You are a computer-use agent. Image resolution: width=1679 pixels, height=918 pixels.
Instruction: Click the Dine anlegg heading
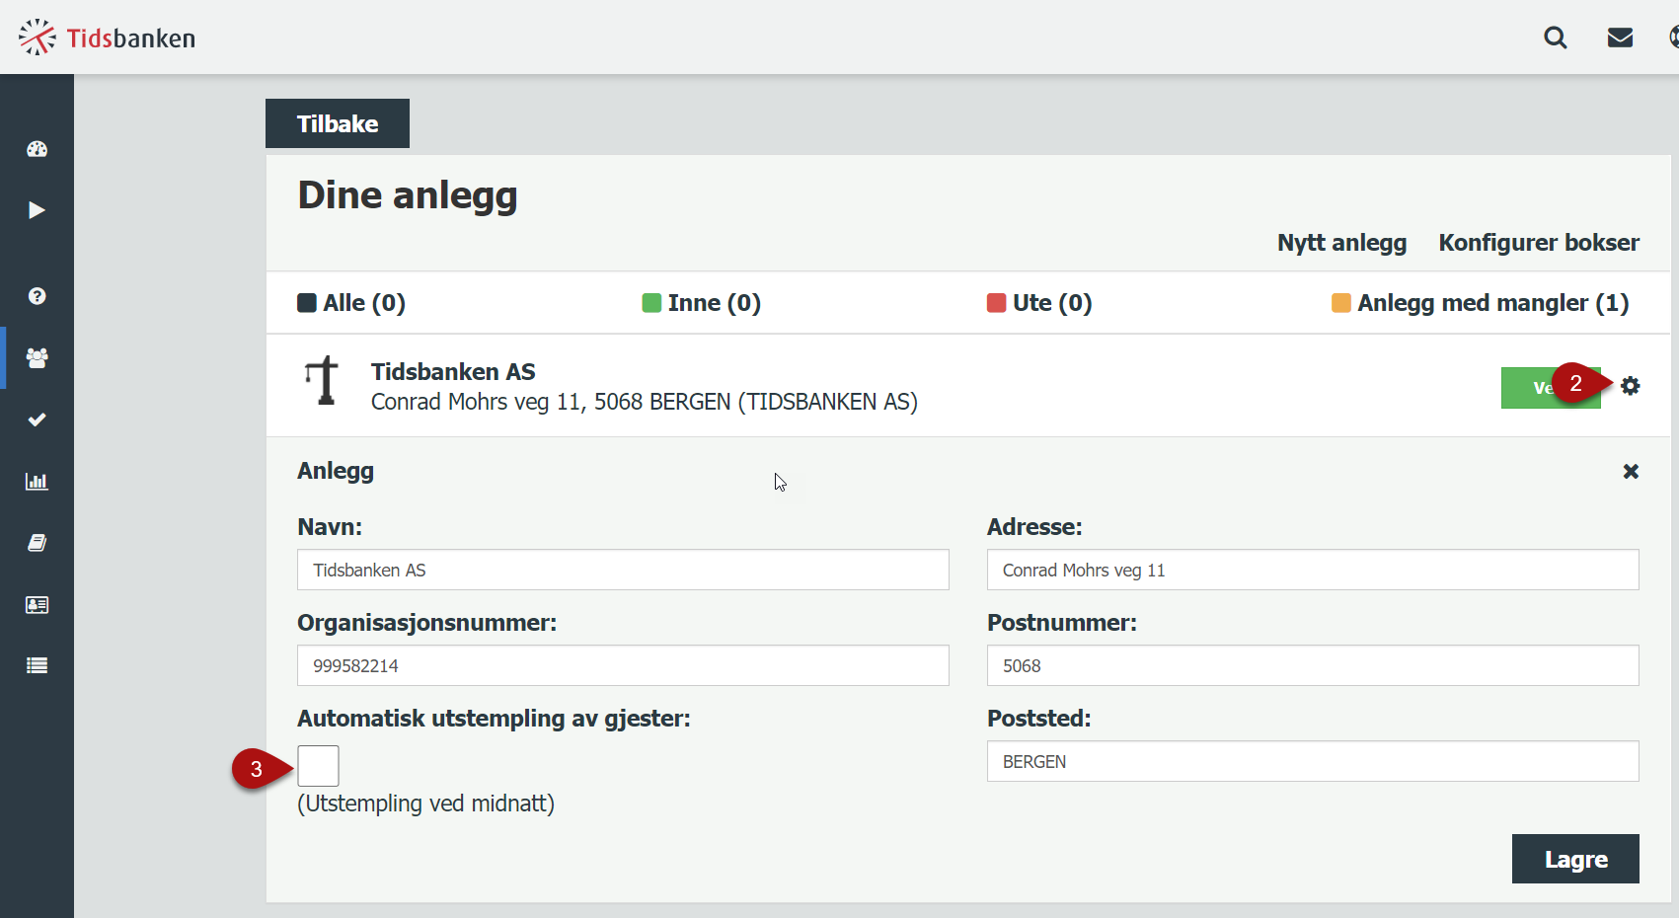(x=408, y=195)
